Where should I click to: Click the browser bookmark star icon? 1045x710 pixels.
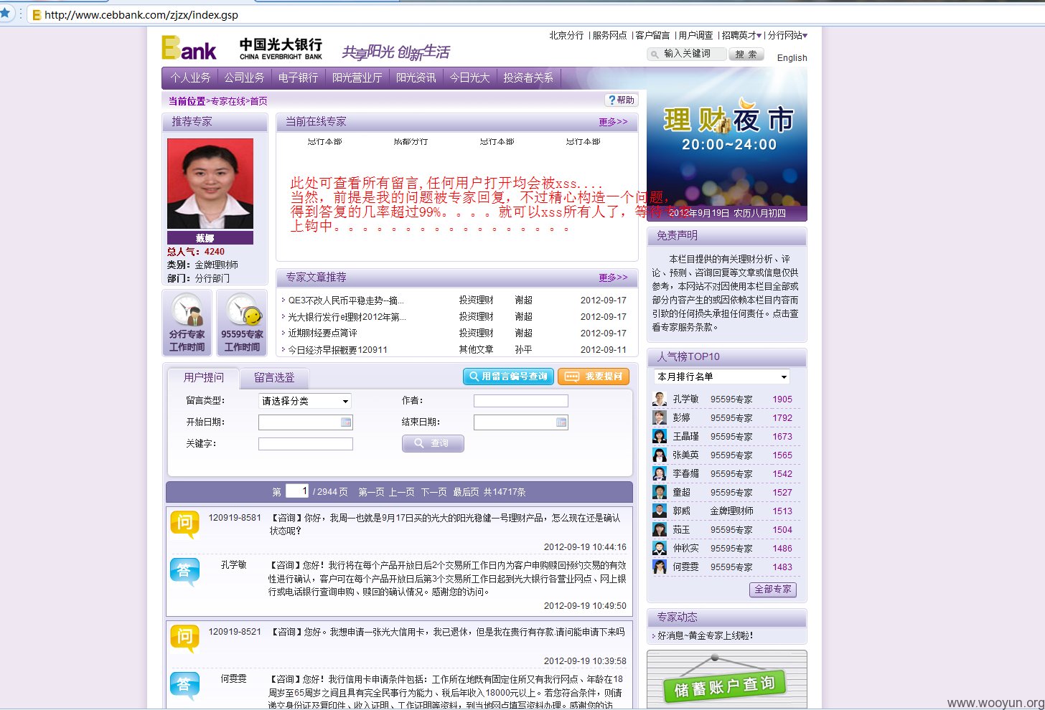pos(5,13)
